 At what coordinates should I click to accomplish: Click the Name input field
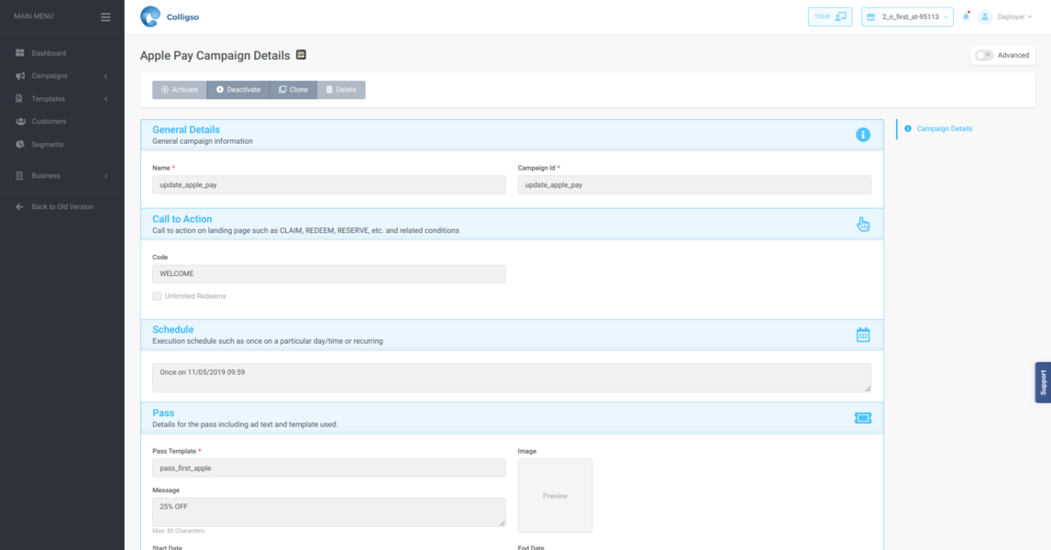click(x=329, y=185)
